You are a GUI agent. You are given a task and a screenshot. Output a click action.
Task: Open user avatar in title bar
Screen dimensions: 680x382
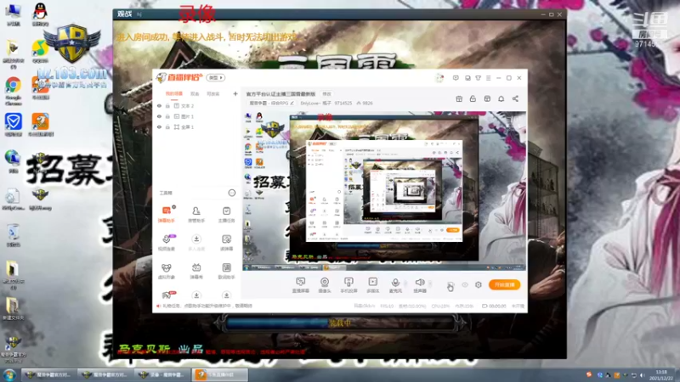pos(439,78)
